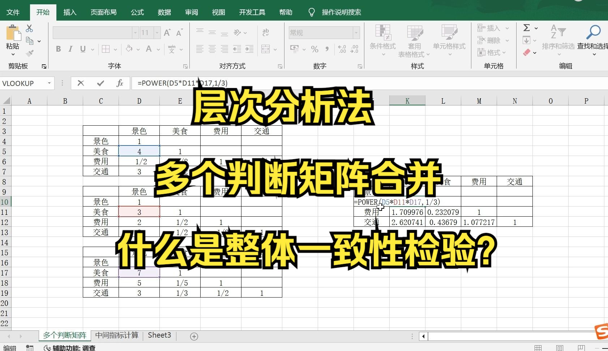
Task: Click the Paste clipboard icon
Action: [13, 32]
